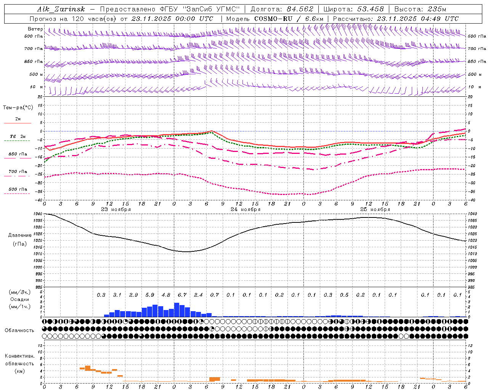Select the (км) unit label

[x=19, y=371]
